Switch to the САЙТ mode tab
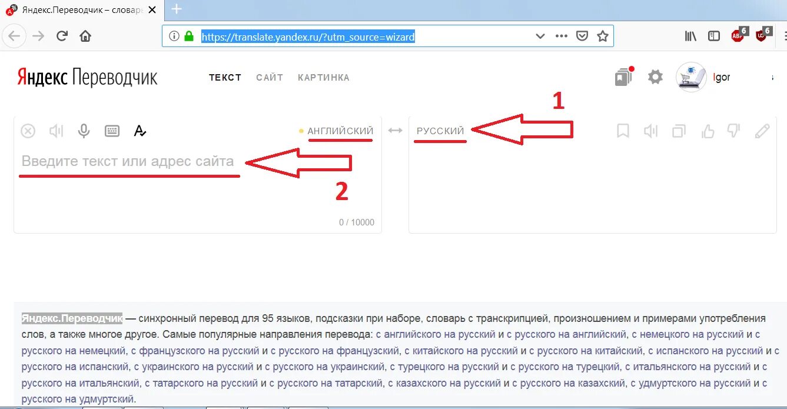Screen dimensions: 787x409 270,77
